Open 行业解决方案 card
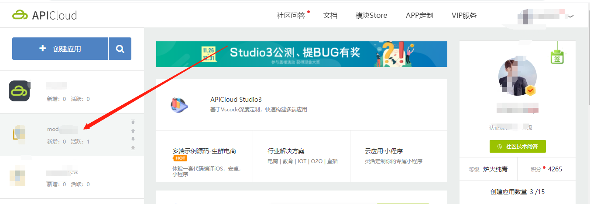The width and height of the screenshot is (590, 204). coord(302,156)
